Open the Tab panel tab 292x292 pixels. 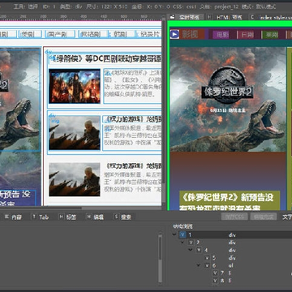pos(44,217)
